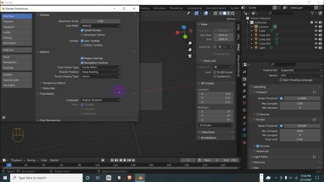This screenshot has width=324, height=182.
Task: Open the Header Position dropdown
Action: click(x=100, y=72)
